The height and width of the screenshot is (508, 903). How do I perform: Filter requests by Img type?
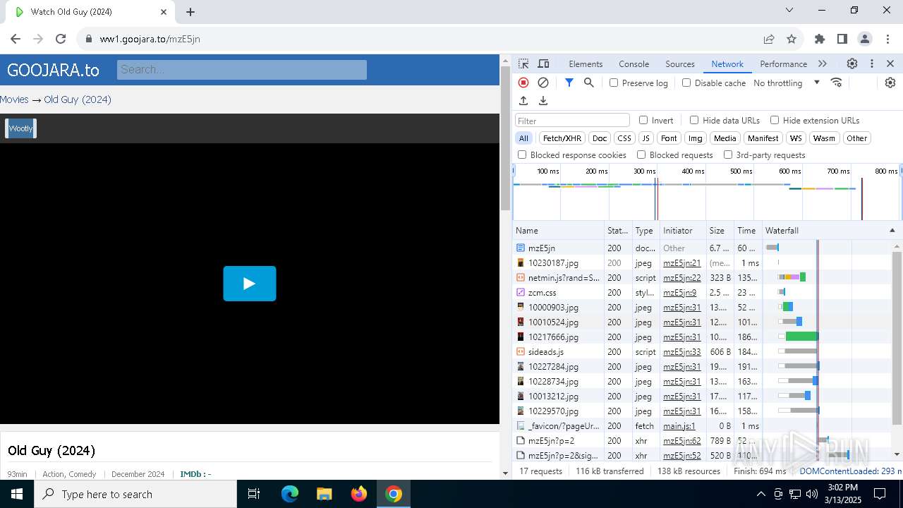click(x=695, y=138)
